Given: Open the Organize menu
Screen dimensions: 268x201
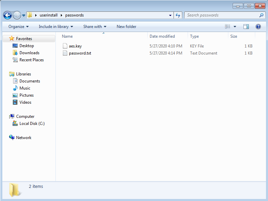Looking at the screenshot, I should pyautogui.click(x=18, y=27).
